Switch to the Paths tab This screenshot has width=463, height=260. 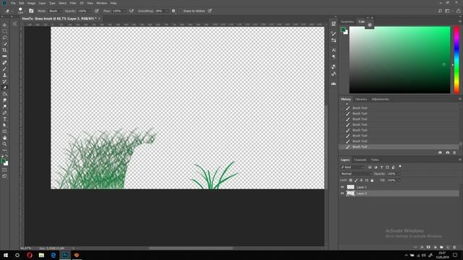click(375, 160)
